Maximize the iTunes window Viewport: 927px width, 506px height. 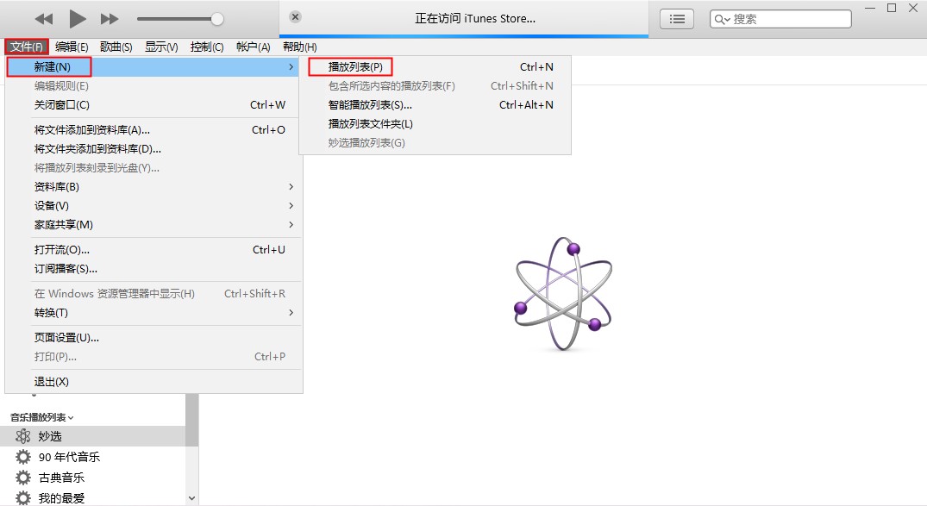[x=892, y=8]
